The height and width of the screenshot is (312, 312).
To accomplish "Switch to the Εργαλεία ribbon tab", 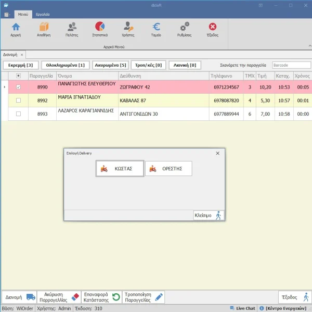I will (x=43, y=15).
